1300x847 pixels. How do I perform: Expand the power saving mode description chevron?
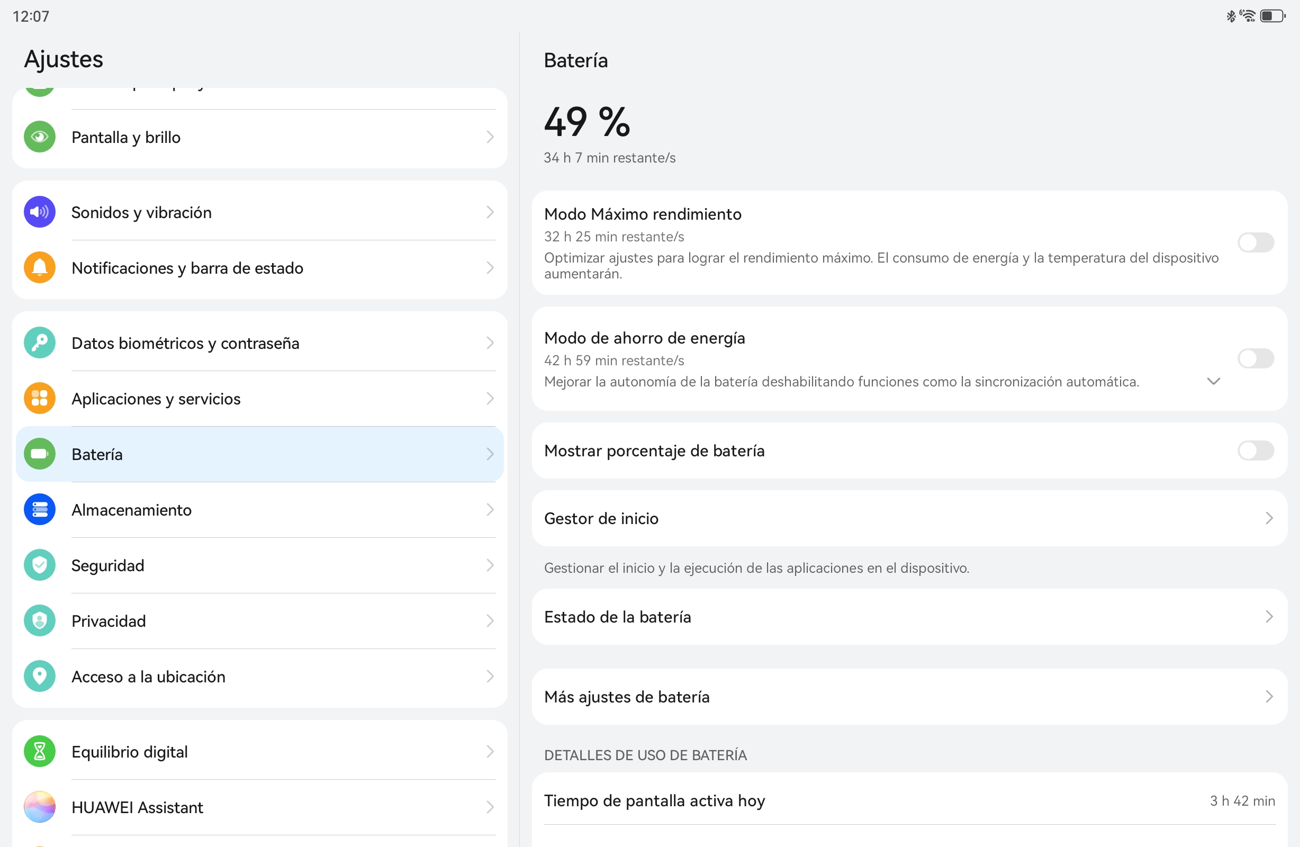[x=1213, y=381]
